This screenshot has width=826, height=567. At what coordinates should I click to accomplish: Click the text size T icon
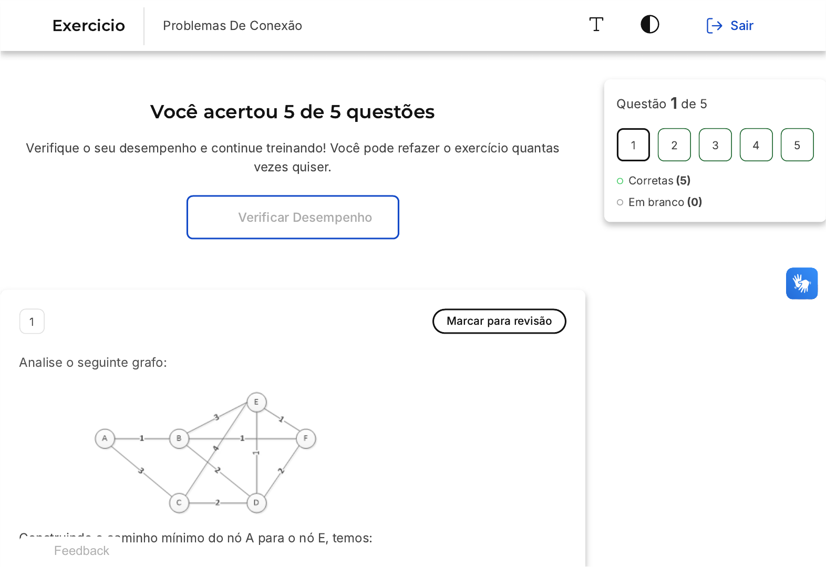(x=596, y=25)
